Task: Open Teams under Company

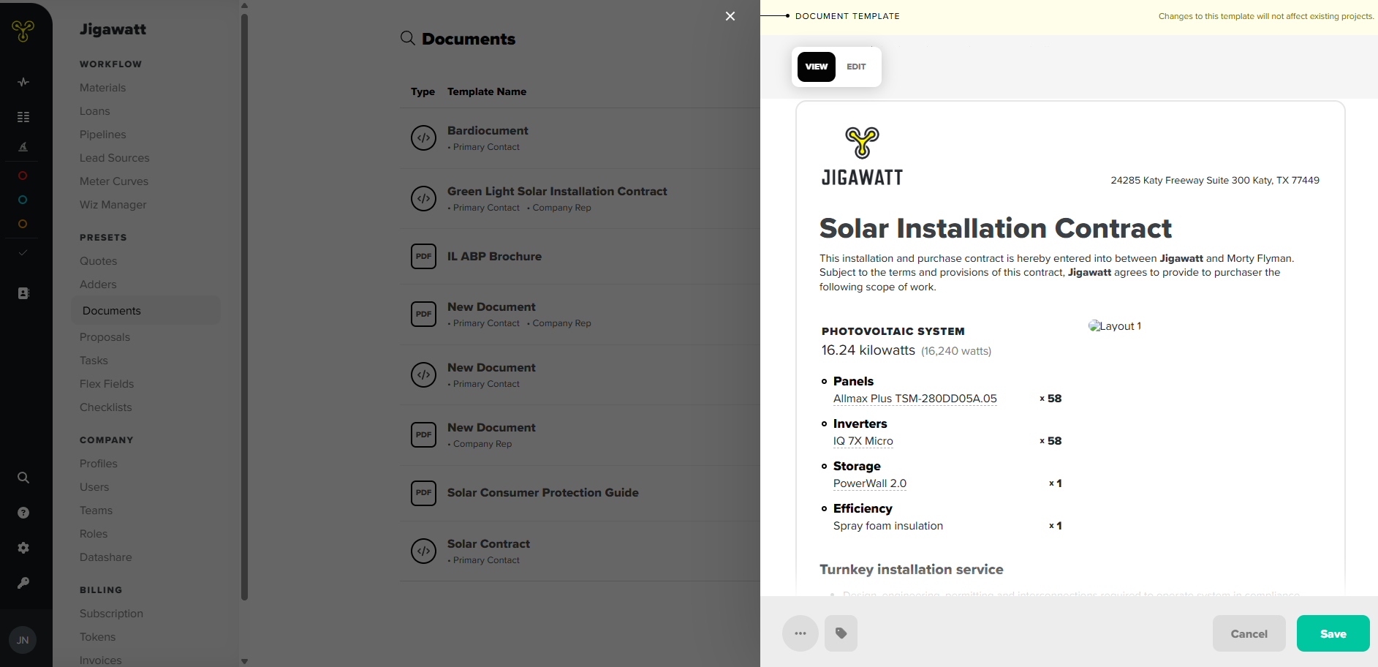Action: pyautogui.click(x=96, y=510)
